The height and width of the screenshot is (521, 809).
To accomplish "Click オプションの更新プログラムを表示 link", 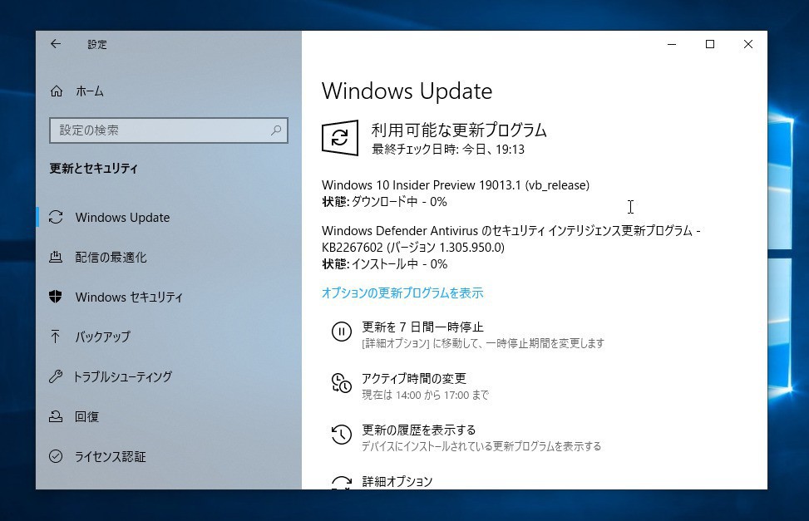I will (402, 293).
